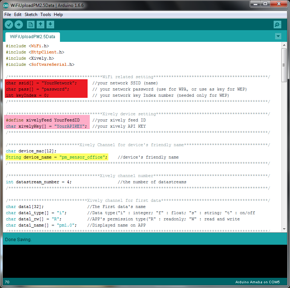Screen dimensions: 290x288
Task: Click the 'int keyIndex = 0;' line
Action: pyautogui.click(x=27, y=96)
